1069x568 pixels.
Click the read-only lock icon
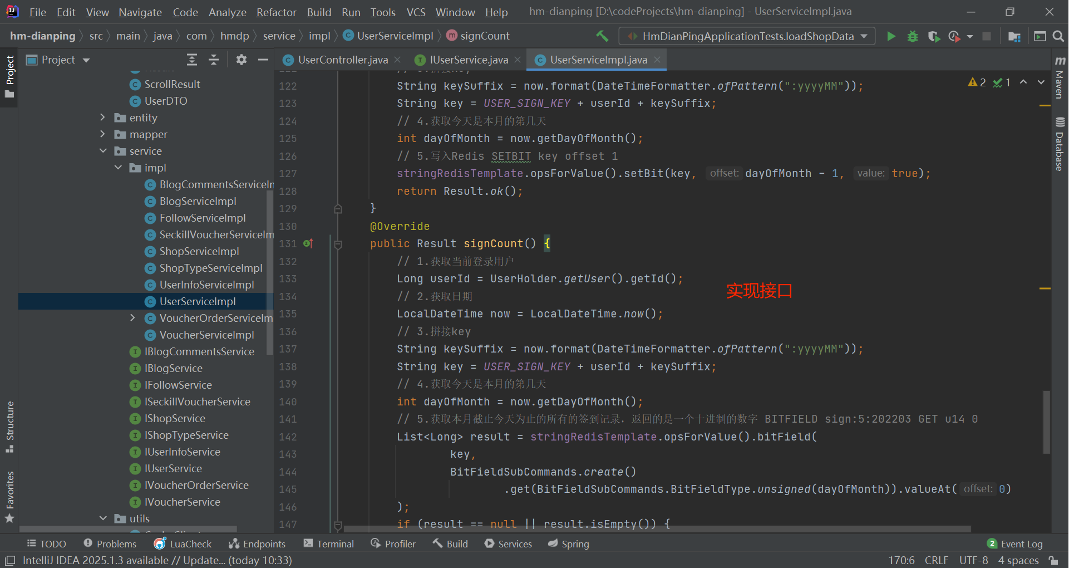coord(1053,560)
